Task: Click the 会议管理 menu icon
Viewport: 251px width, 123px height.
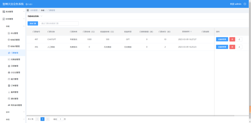Action: [9, 33]
